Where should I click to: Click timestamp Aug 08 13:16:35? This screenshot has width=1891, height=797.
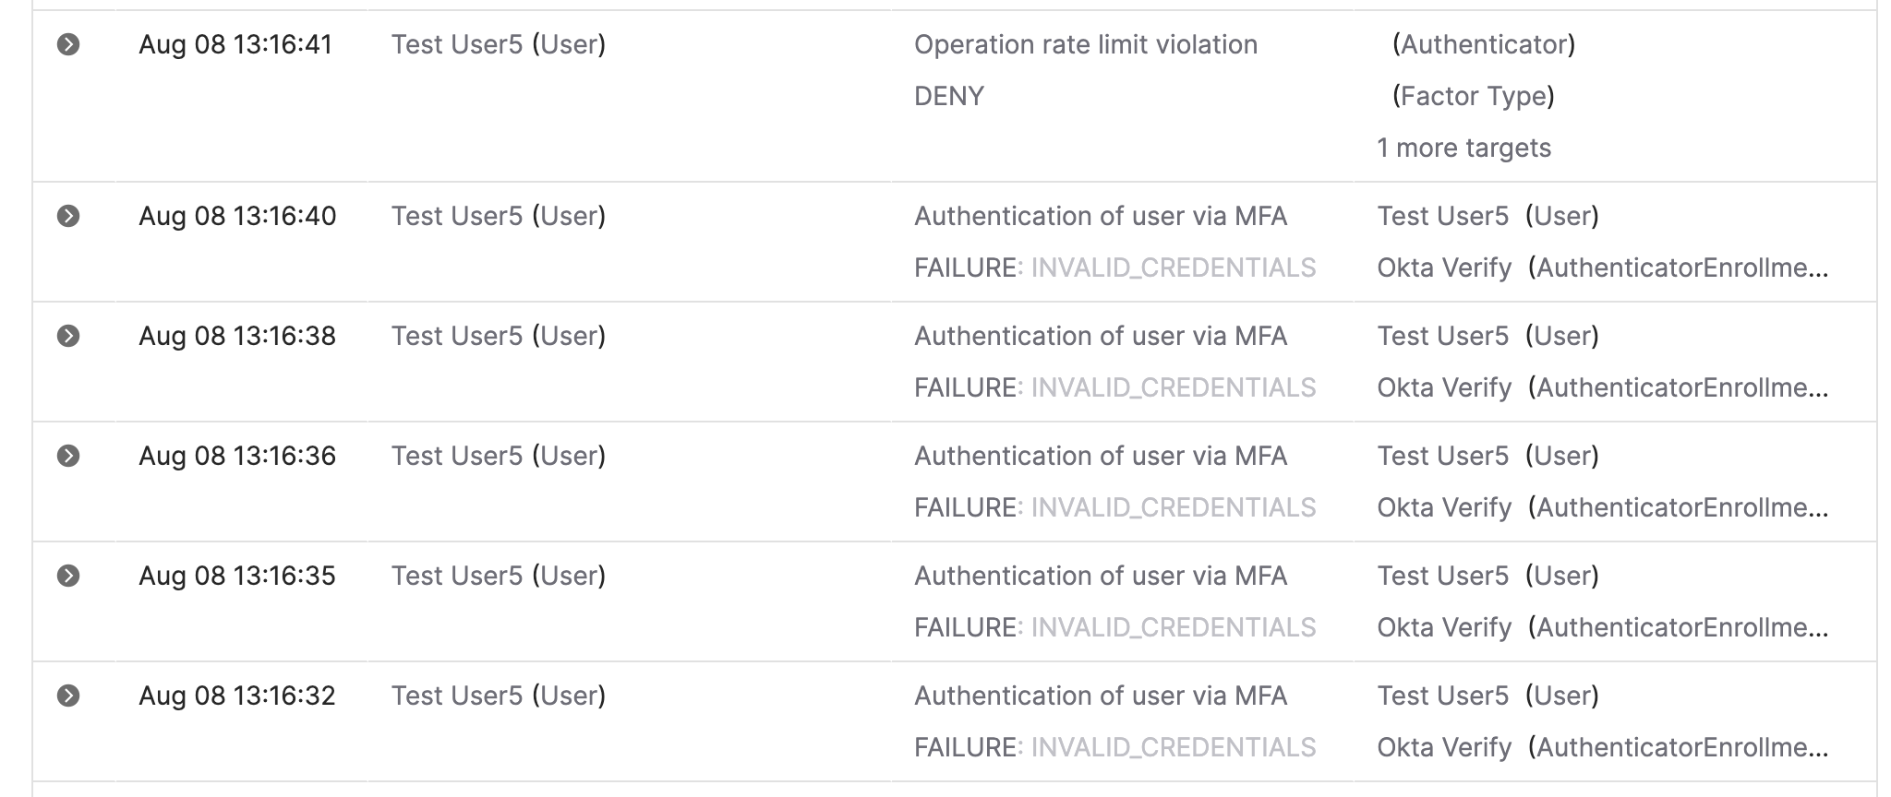point(237,576)
